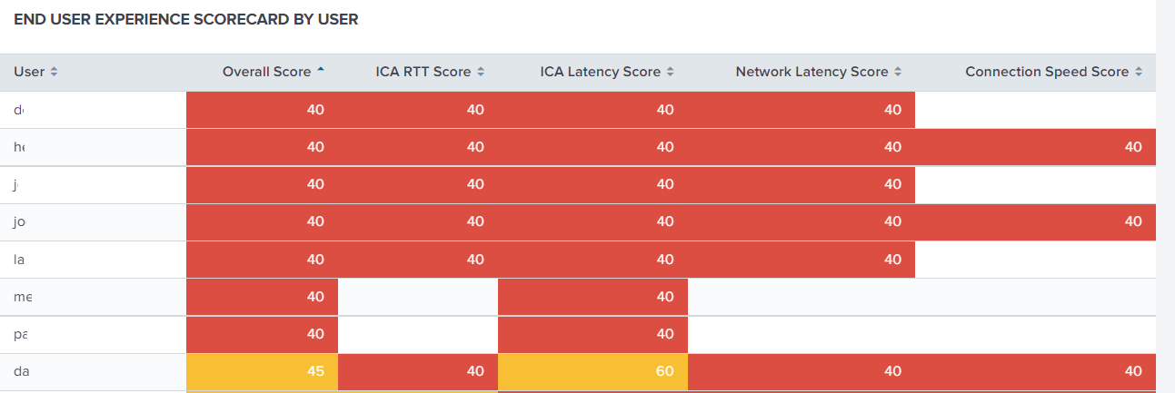This screenshot has width=1175, height=393.
Task: Click the sort arrows beside User header
Action: click(x=54, y=73)
